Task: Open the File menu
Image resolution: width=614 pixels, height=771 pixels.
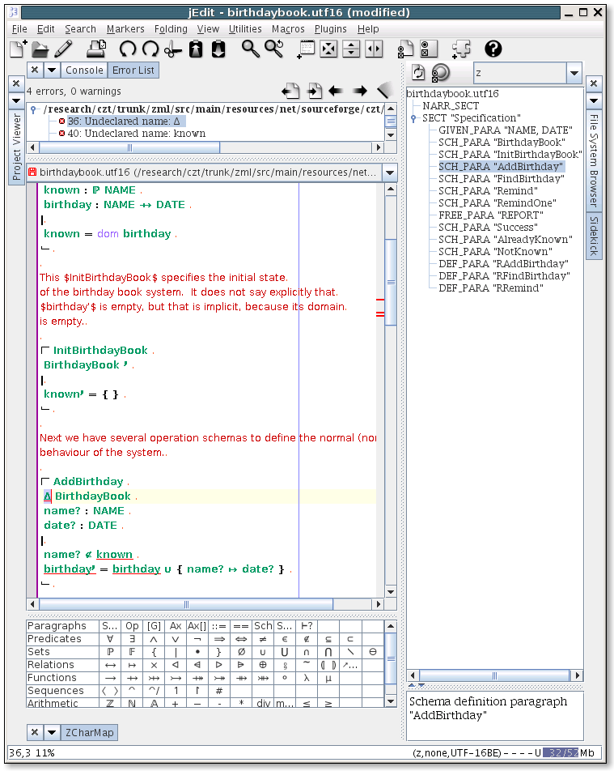Action: point(19,29)
